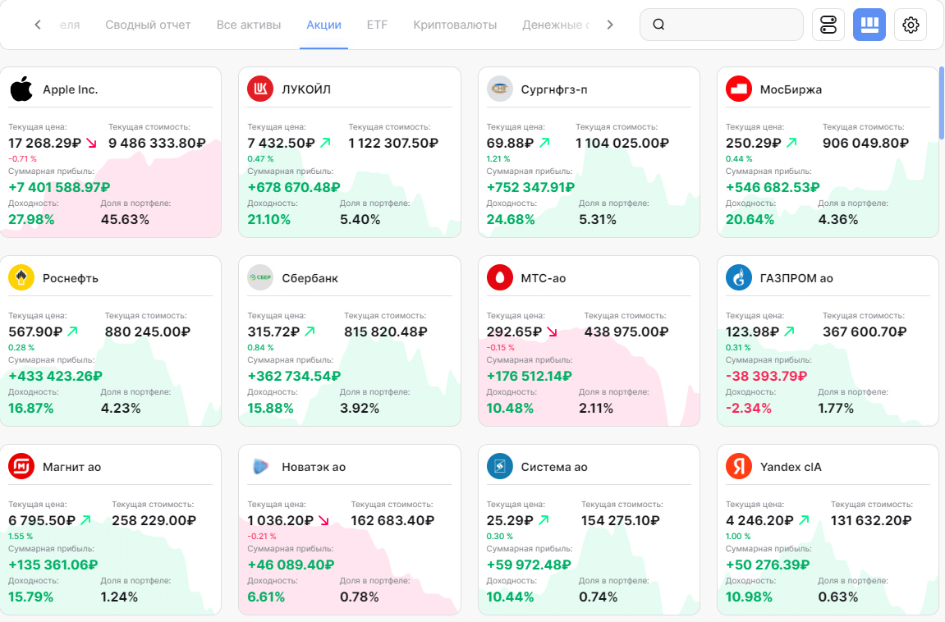The height and width of the screenshot is (622, 945).
Task: Click Магнит ао price 6 795.50₽
Action: click(x=42, y=521)
